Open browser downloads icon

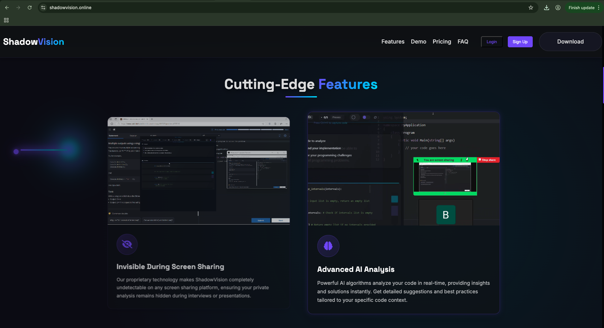[x=547, y=8]
